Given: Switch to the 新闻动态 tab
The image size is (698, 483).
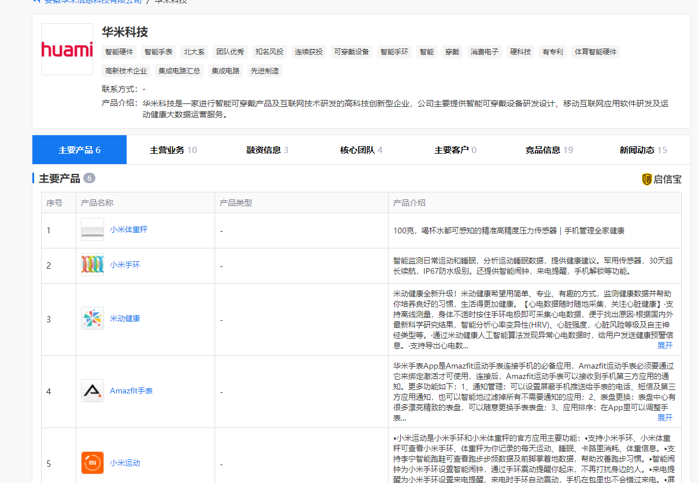Looking at the screenshot, I should click(x=643, y=150).
